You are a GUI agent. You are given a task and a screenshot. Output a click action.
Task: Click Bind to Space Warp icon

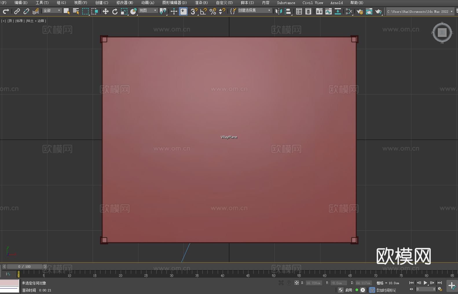coord(36,11)
